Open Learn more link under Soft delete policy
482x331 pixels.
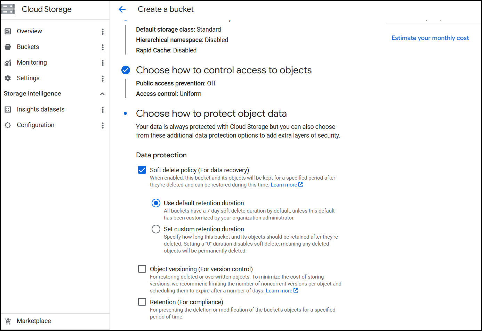coord(284,185)
